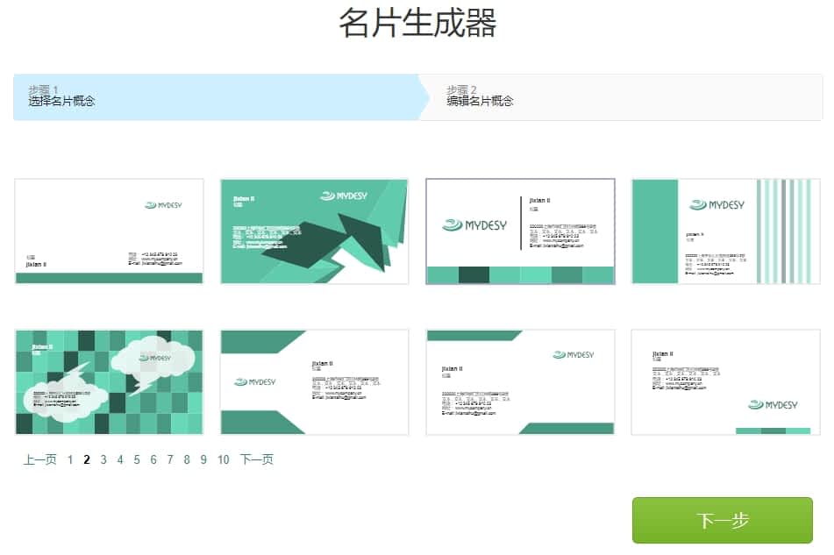Pick the card with diagonal green top and bottom bars
Viewport: 834px width, 555px height.
[520, 382]
